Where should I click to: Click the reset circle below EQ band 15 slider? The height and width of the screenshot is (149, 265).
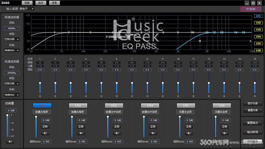click(x=255, y=96)
